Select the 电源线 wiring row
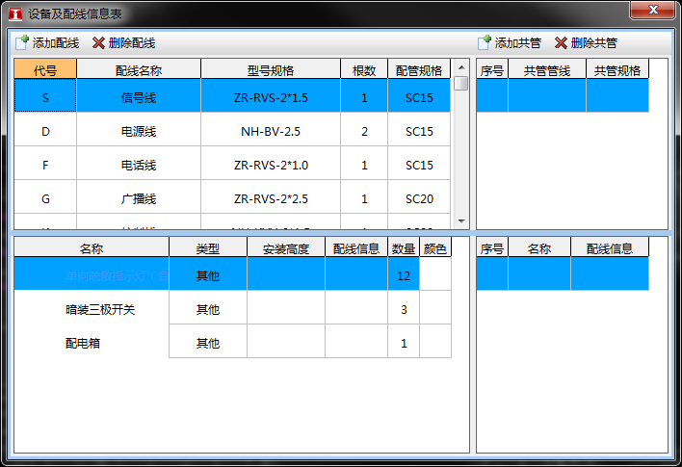 click(138, 131)
